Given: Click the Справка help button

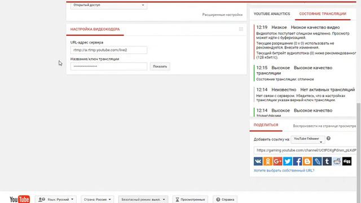Looking at the screenshot, I should [x=225, y=199].
